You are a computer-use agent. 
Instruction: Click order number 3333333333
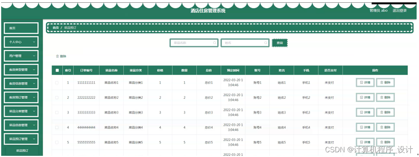click(86, 112)
